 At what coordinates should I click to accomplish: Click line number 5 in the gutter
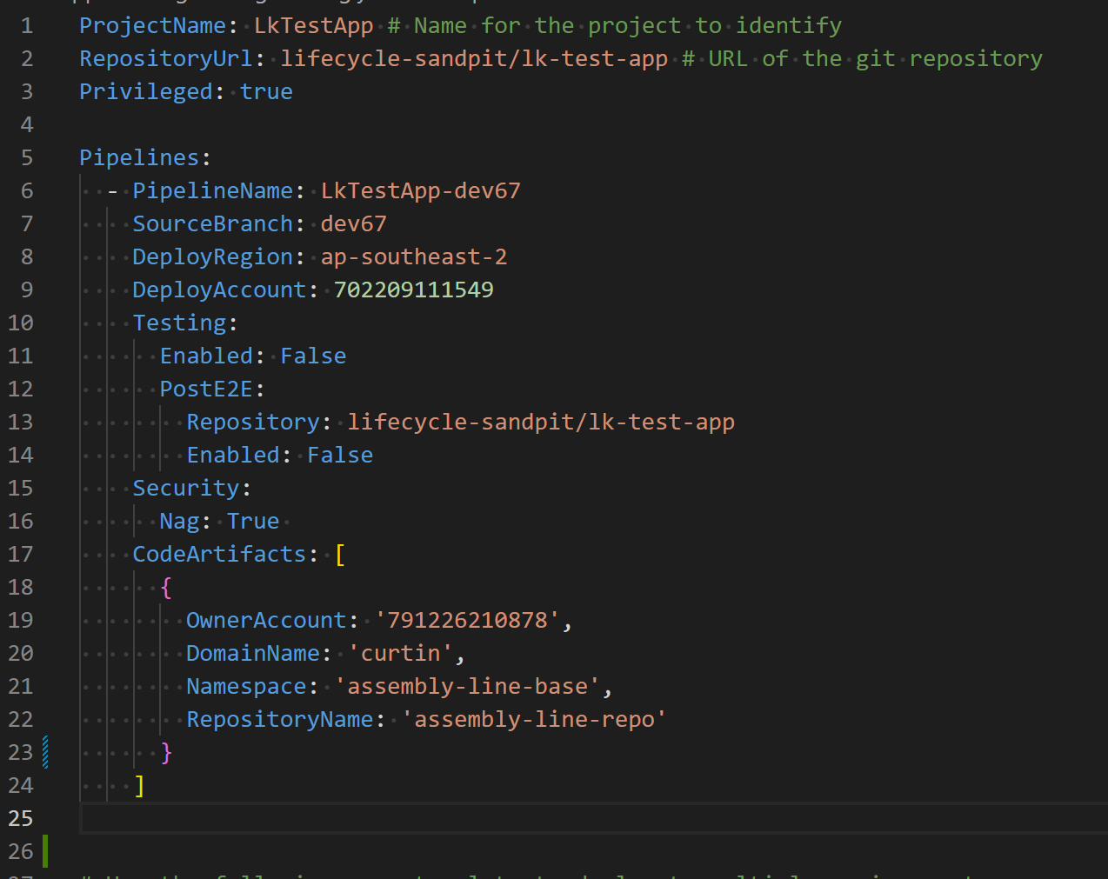[x=27, y=157]
